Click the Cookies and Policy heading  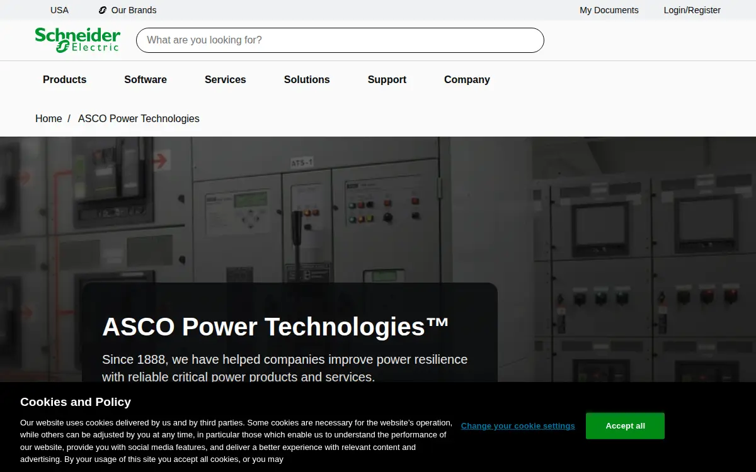[x=76, y=402]
